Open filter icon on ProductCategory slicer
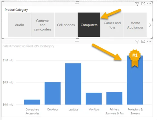 click(137, 4)
